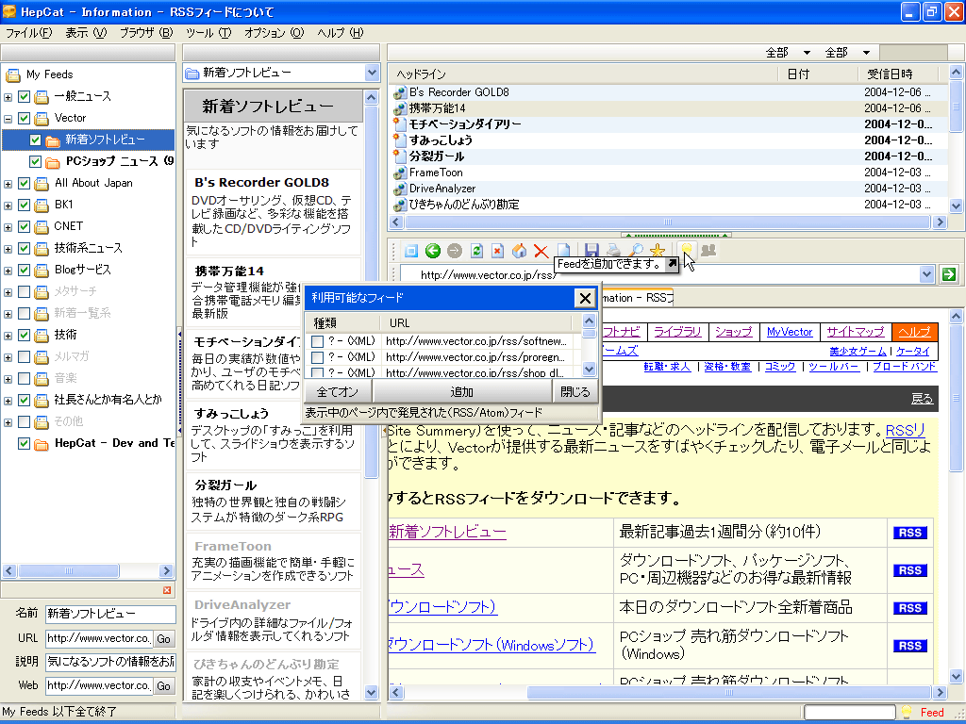Click the blue window toggle icon
The width and height of the screenshot is (966, 724).
[x=411, y=251]
